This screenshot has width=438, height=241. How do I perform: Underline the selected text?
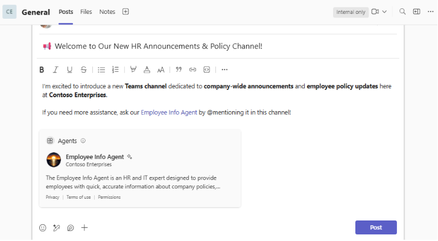[x=69, y=69]
